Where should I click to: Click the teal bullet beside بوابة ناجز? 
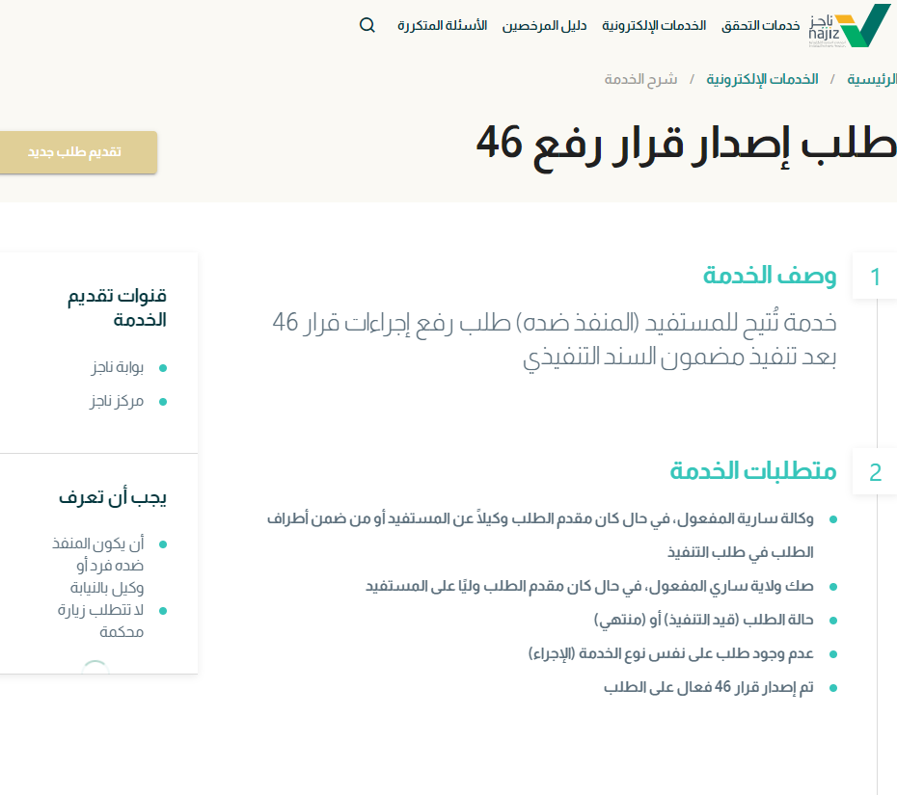tap(163, 368)
